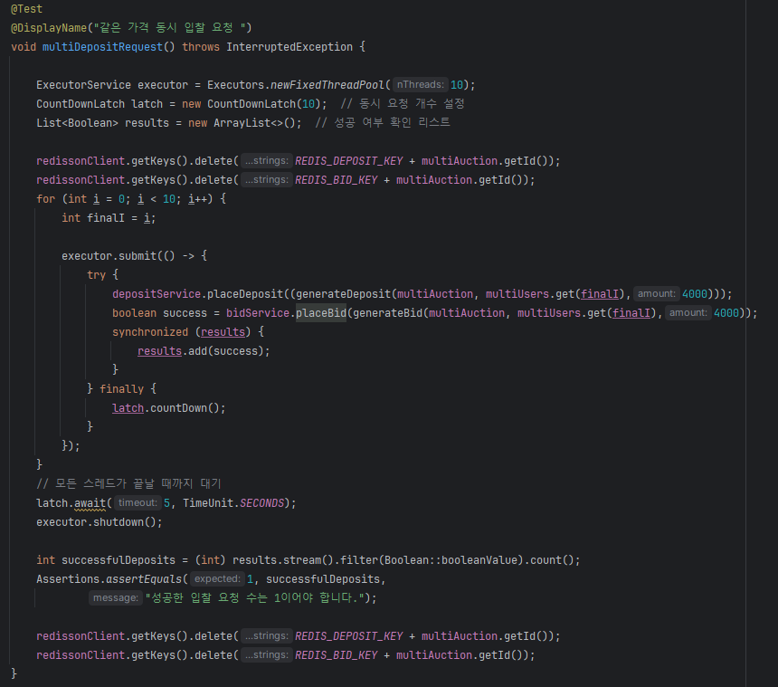
Task: Click the bidService field reference
Action: (x=258, y=313)
